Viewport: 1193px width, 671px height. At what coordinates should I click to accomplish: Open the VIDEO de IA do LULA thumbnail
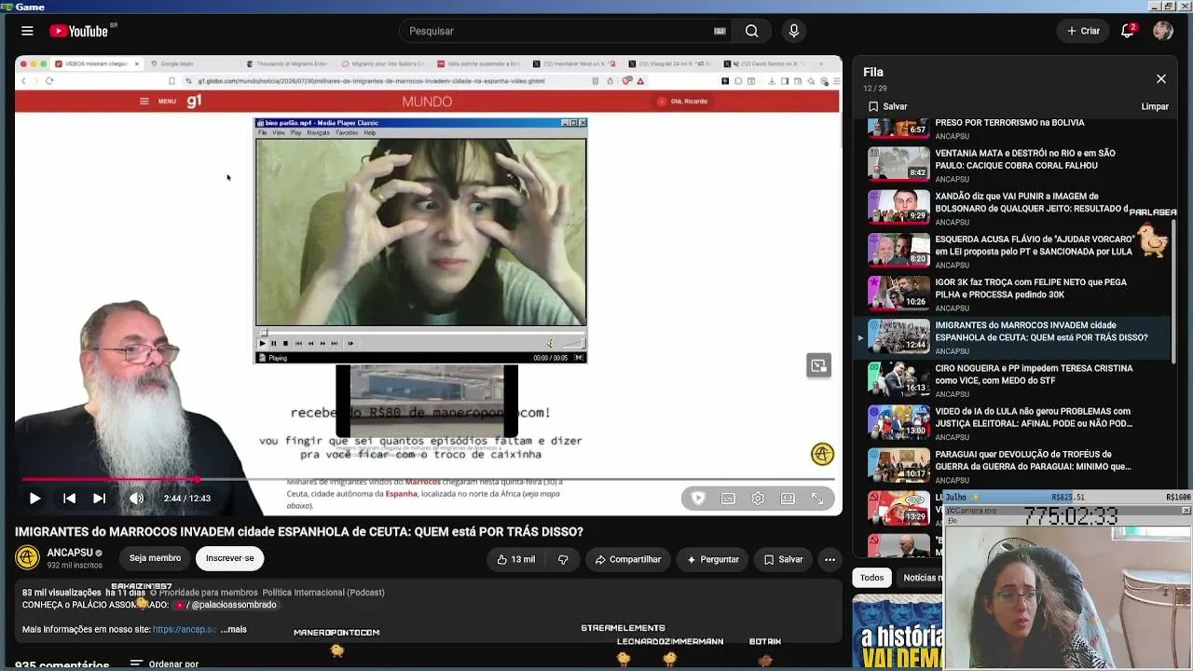pos(898,422)
